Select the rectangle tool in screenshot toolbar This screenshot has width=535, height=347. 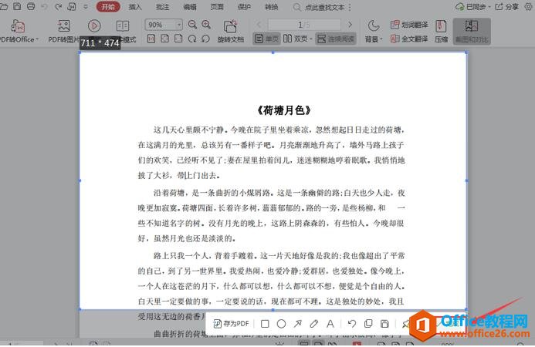(265, 323)
